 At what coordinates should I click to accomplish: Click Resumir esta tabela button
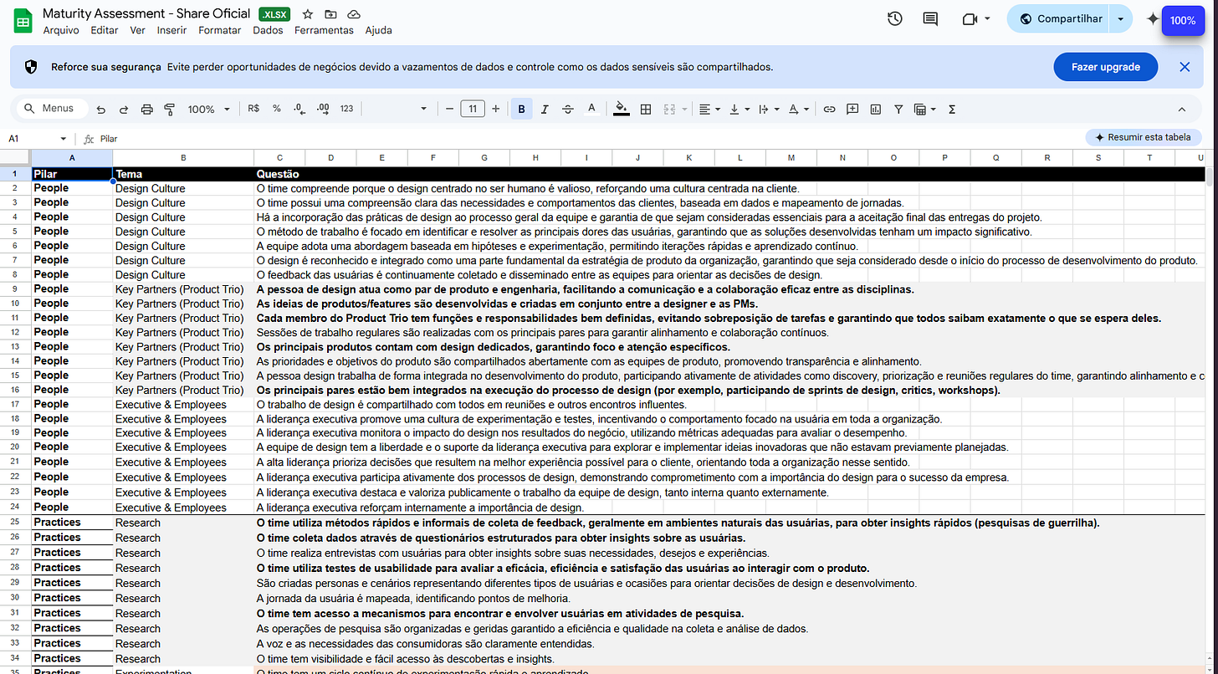pos(1144,137)
